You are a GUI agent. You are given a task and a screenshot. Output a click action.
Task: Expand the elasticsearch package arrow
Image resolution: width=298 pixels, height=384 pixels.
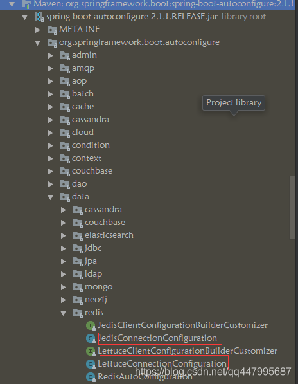(x=64, y=235)
